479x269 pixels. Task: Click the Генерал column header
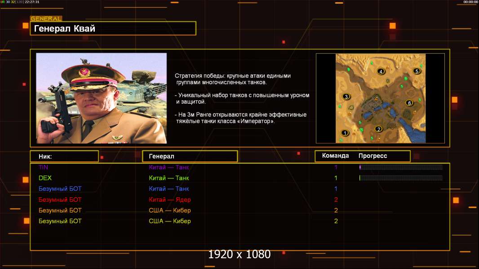click(190, 156)
